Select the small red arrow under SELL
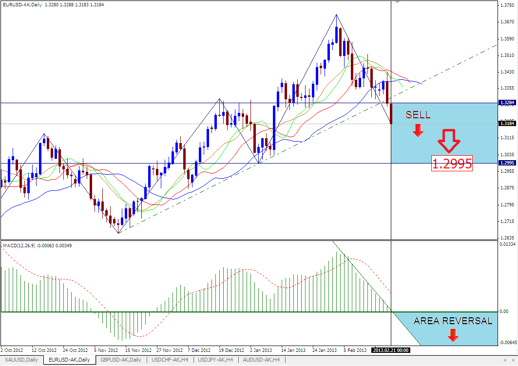The width and height of the screenshot is (518, 366). click(418, 130)
